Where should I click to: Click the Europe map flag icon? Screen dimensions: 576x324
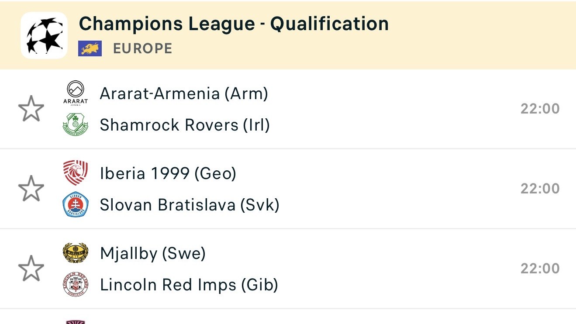90,48
